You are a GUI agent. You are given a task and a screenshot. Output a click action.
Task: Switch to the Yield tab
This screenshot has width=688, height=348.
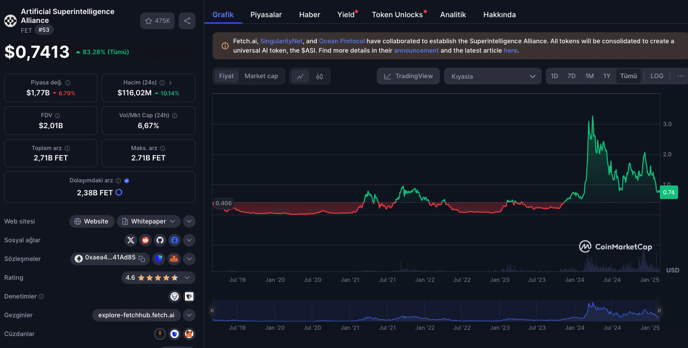coord(346,15)
